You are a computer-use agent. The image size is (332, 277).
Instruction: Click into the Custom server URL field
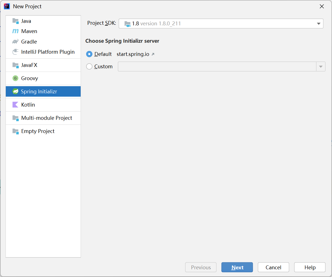(x=217, y=67)
